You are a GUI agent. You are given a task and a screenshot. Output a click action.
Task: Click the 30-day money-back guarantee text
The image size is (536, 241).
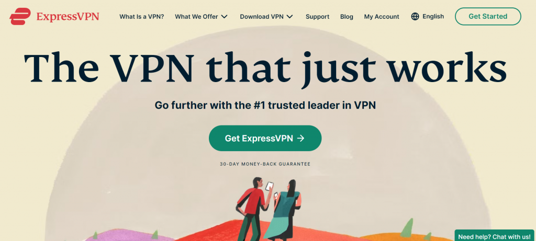[x=265, y=164]
